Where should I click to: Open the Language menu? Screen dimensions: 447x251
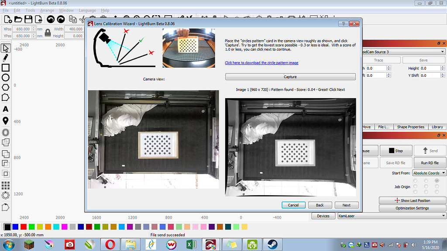[87, 10]
